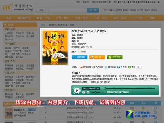The image size is (164, 123).
Task: Open the 我的有声书 navigation tab
Action: [24, 18]
